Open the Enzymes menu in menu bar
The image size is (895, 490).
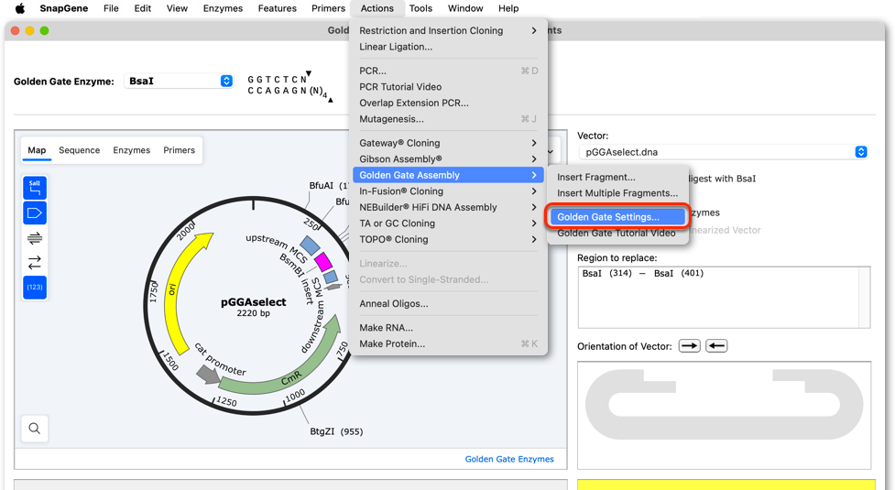click(223, 8)
